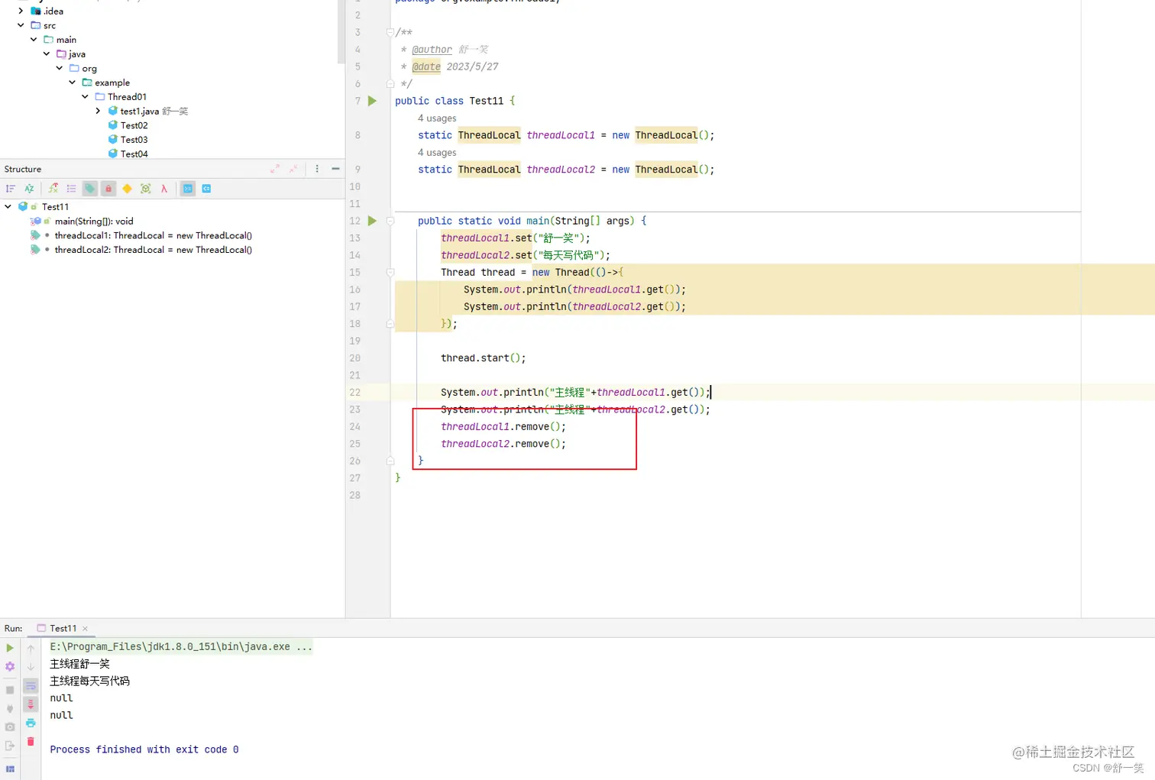Collapse main method fold marker at line 12

coord(390,221)
